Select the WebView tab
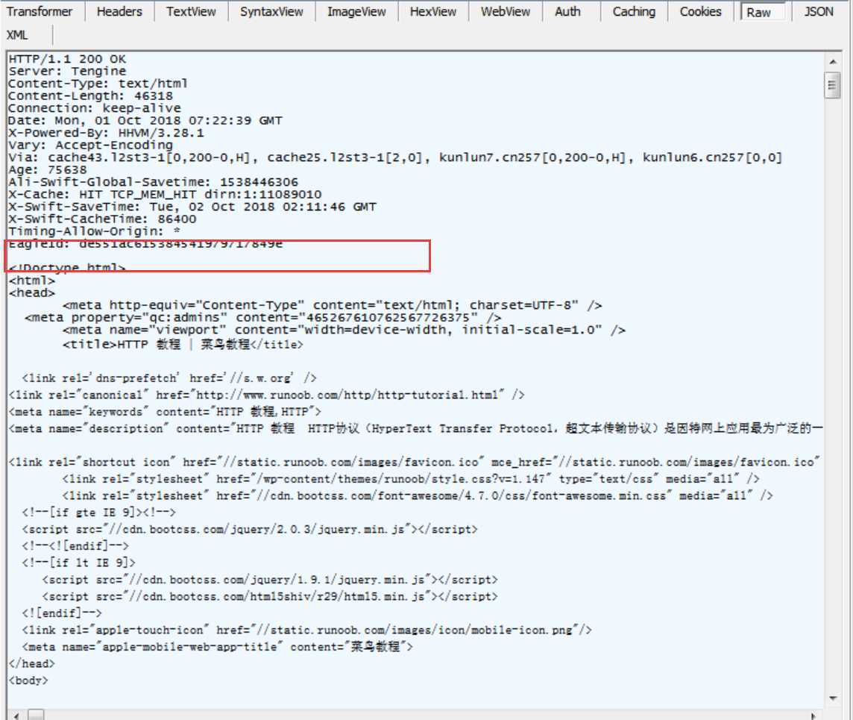 pos(506,11)
